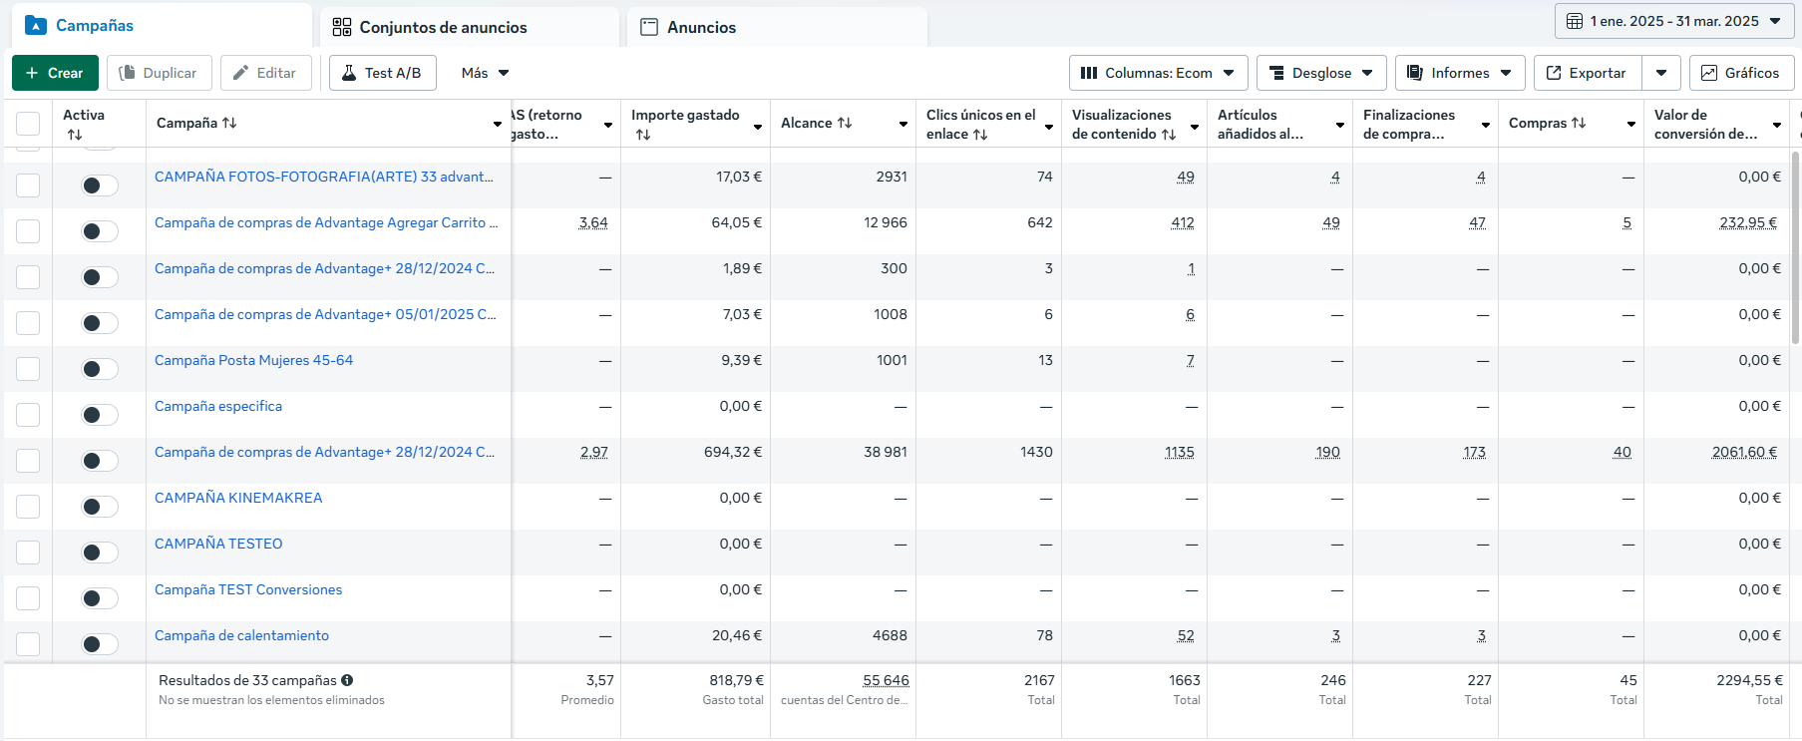Open the dropdown arrow beside Exportar

[1661, 73]
